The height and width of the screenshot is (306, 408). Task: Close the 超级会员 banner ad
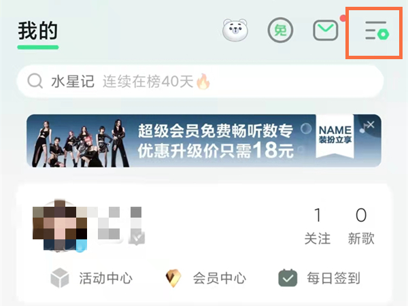coord(371,124)
